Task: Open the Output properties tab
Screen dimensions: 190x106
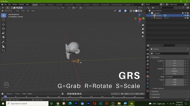Action: pos(148,57)
